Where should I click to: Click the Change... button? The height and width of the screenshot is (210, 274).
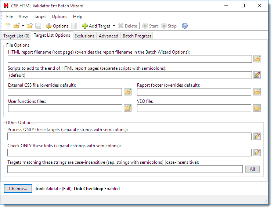[x=18, y=189]
